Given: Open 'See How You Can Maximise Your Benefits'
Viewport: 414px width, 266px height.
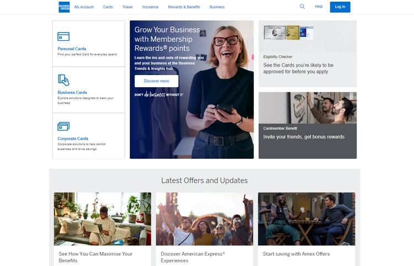Looking at the screenshot, I should click(x=95, y=257).
